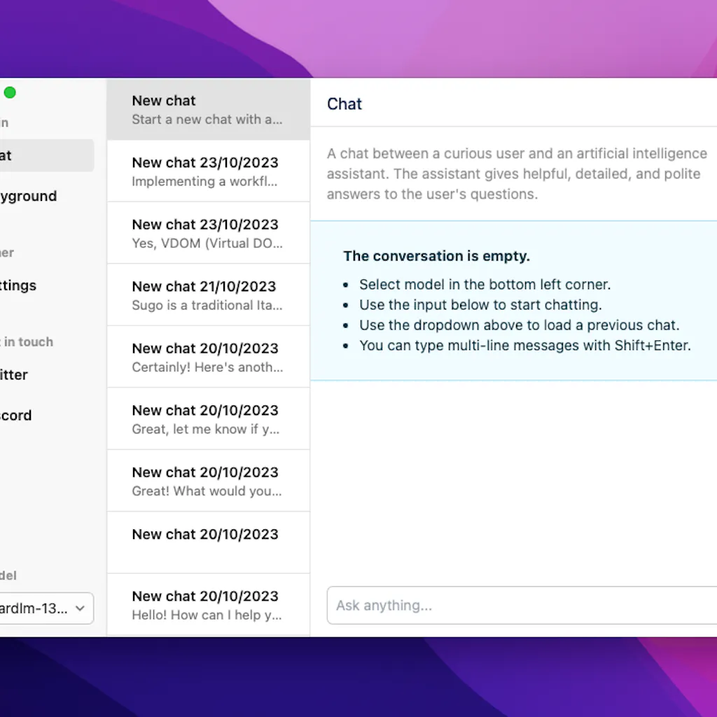Image resolution: width=717 pixels, height=717 pixels.
Task: Click the 'Ask anything...' input field
Action: click(518, 606)
